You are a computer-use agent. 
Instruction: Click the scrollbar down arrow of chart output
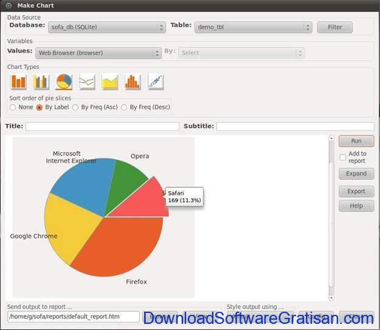coord(331,298)
